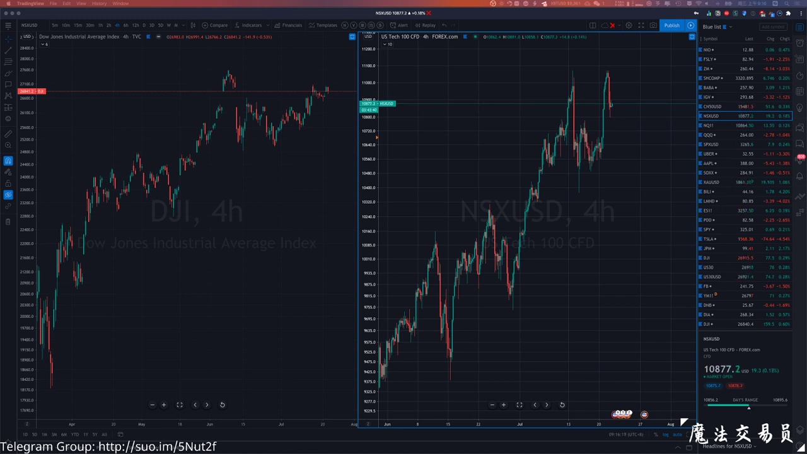Open the Blue list watchlist dropdown
This screenshot has width=807, height=454.
tap(717, 26)
